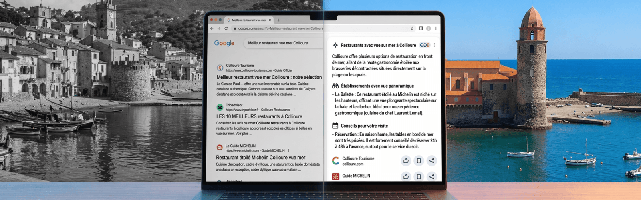Go forward with the browser forward arrow
Image resolution: width=641 pixels, height=200 pixels.
[x=219, y=28]
